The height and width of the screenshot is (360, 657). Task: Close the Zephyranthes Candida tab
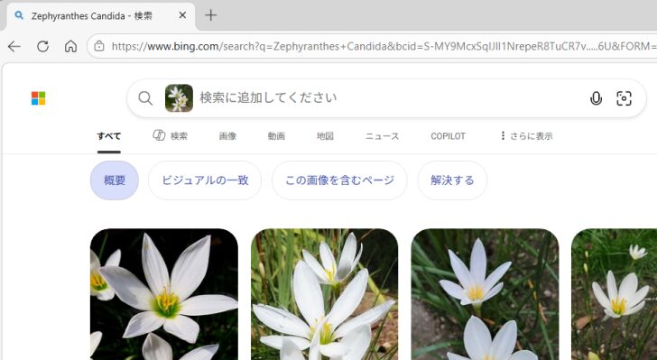(x=182, y=15)
